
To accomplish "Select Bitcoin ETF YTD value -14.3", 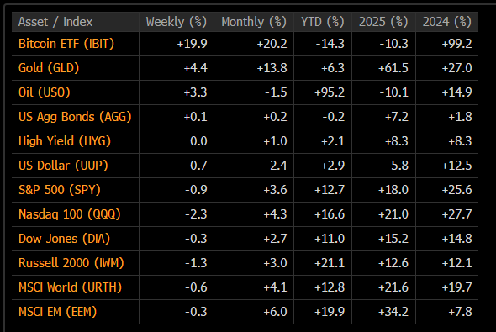I will tap(330, 44).
